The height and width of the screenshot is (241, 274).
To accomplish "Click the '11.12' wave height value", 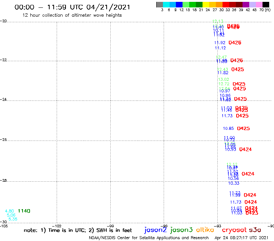I will coord(220,48).
